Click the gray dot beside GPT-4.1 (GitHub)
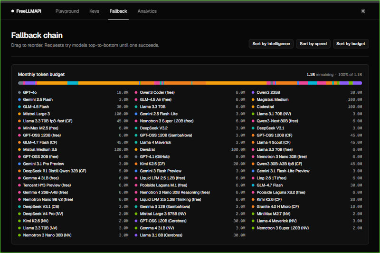The height and width of the screenshot is (253, 380). point(136,157)
